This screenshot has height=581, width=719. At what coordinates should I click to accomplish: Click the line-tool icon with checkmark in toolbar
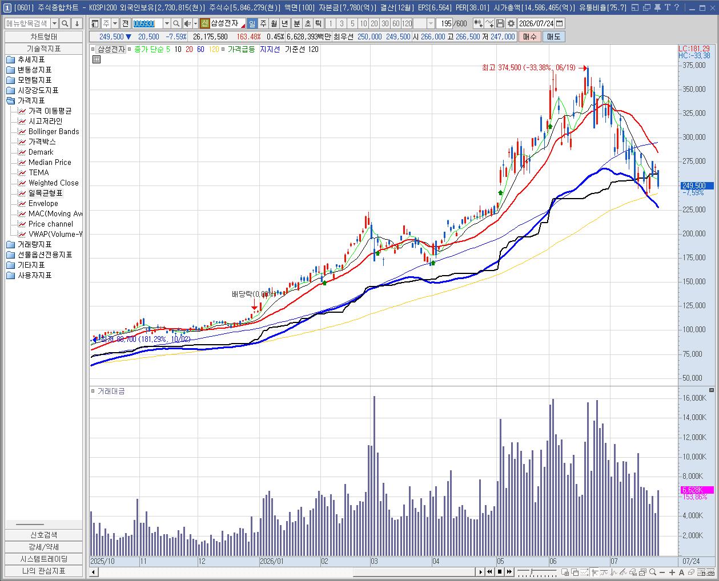click(x=489, y=23)
